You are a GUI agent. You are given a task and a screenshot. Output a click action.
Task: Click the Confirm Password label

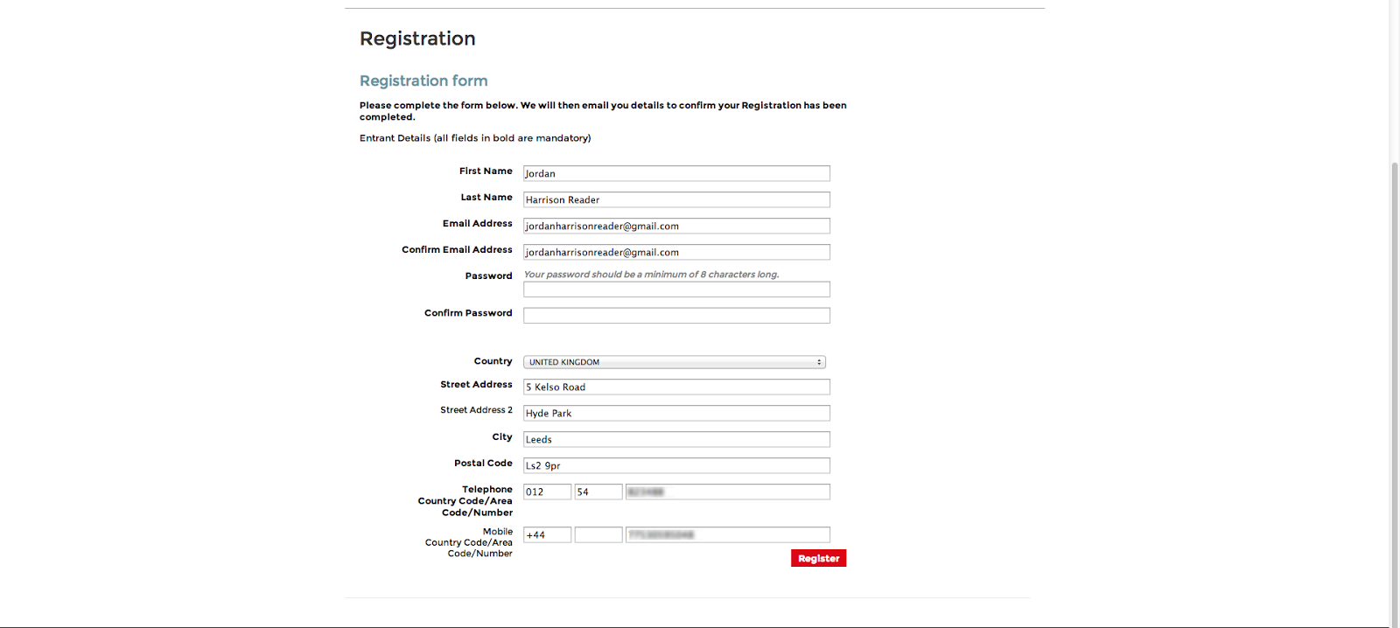pos(468,313)
